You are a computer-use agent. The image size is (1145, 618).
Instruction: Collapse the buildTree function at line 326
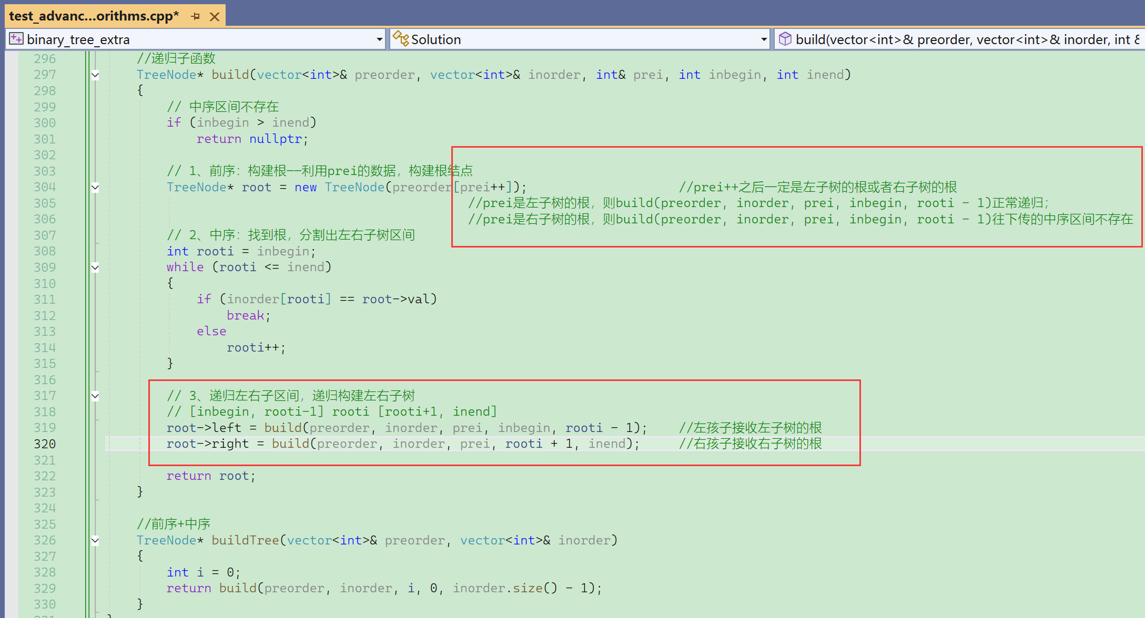pyautogui.click(x=95, y=541)
